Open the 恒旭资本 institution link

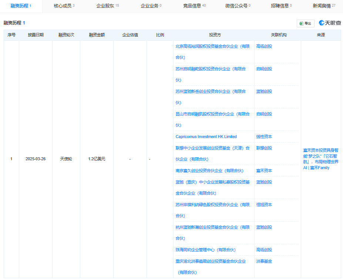click(x=264, y=205)
